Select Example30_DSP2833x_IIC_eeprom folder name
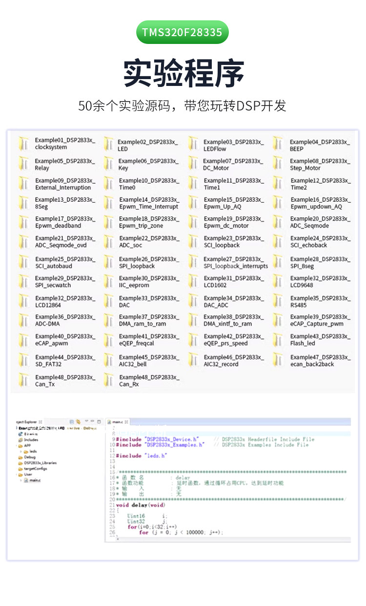 coord(149,282)
